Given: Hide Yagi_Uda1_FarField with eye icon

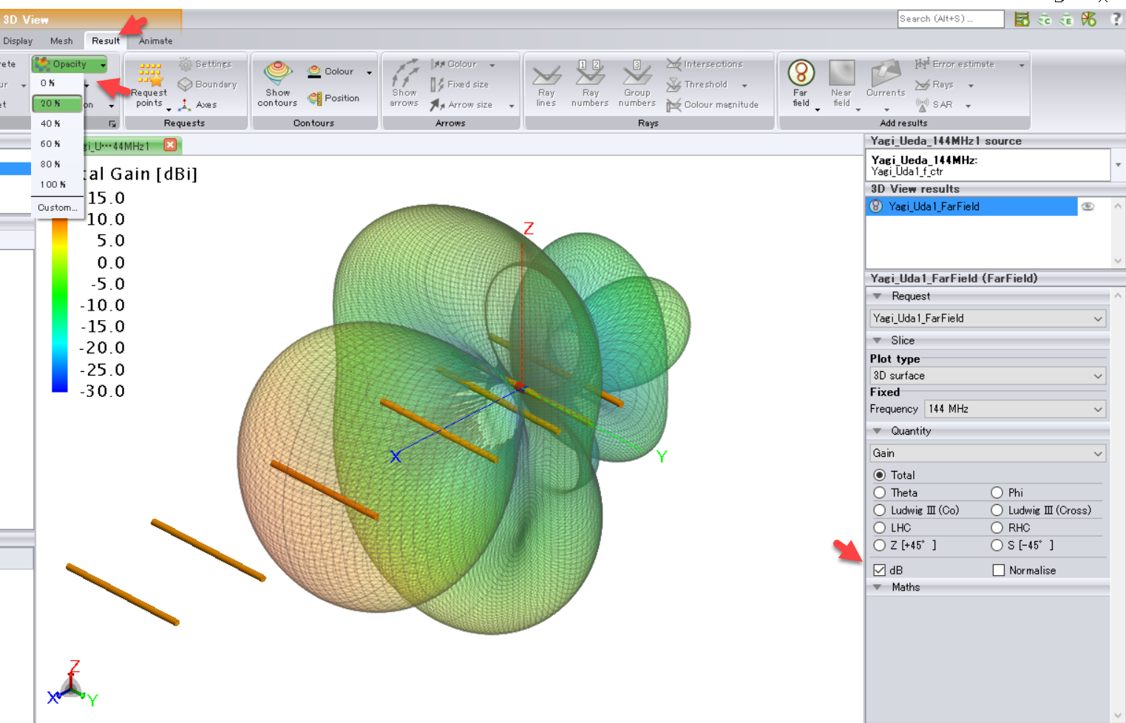Looking at the screenshot, I should coord(1088,206).
